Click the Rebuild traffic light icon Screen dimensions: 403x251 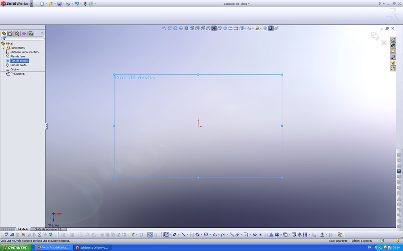coord(85,4)
